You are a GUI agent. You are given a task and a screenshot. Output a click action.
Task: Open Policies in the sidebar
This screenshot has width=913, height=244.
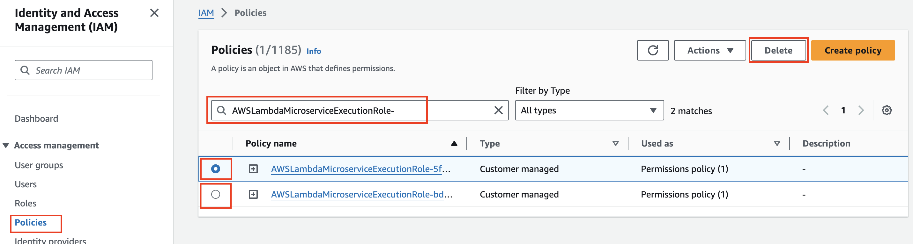31,223
